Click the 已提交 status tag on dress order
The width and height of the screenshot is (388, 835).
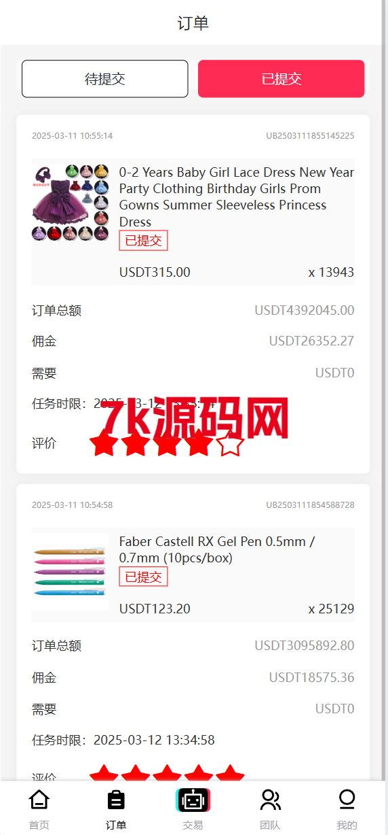tap(143, 241)
